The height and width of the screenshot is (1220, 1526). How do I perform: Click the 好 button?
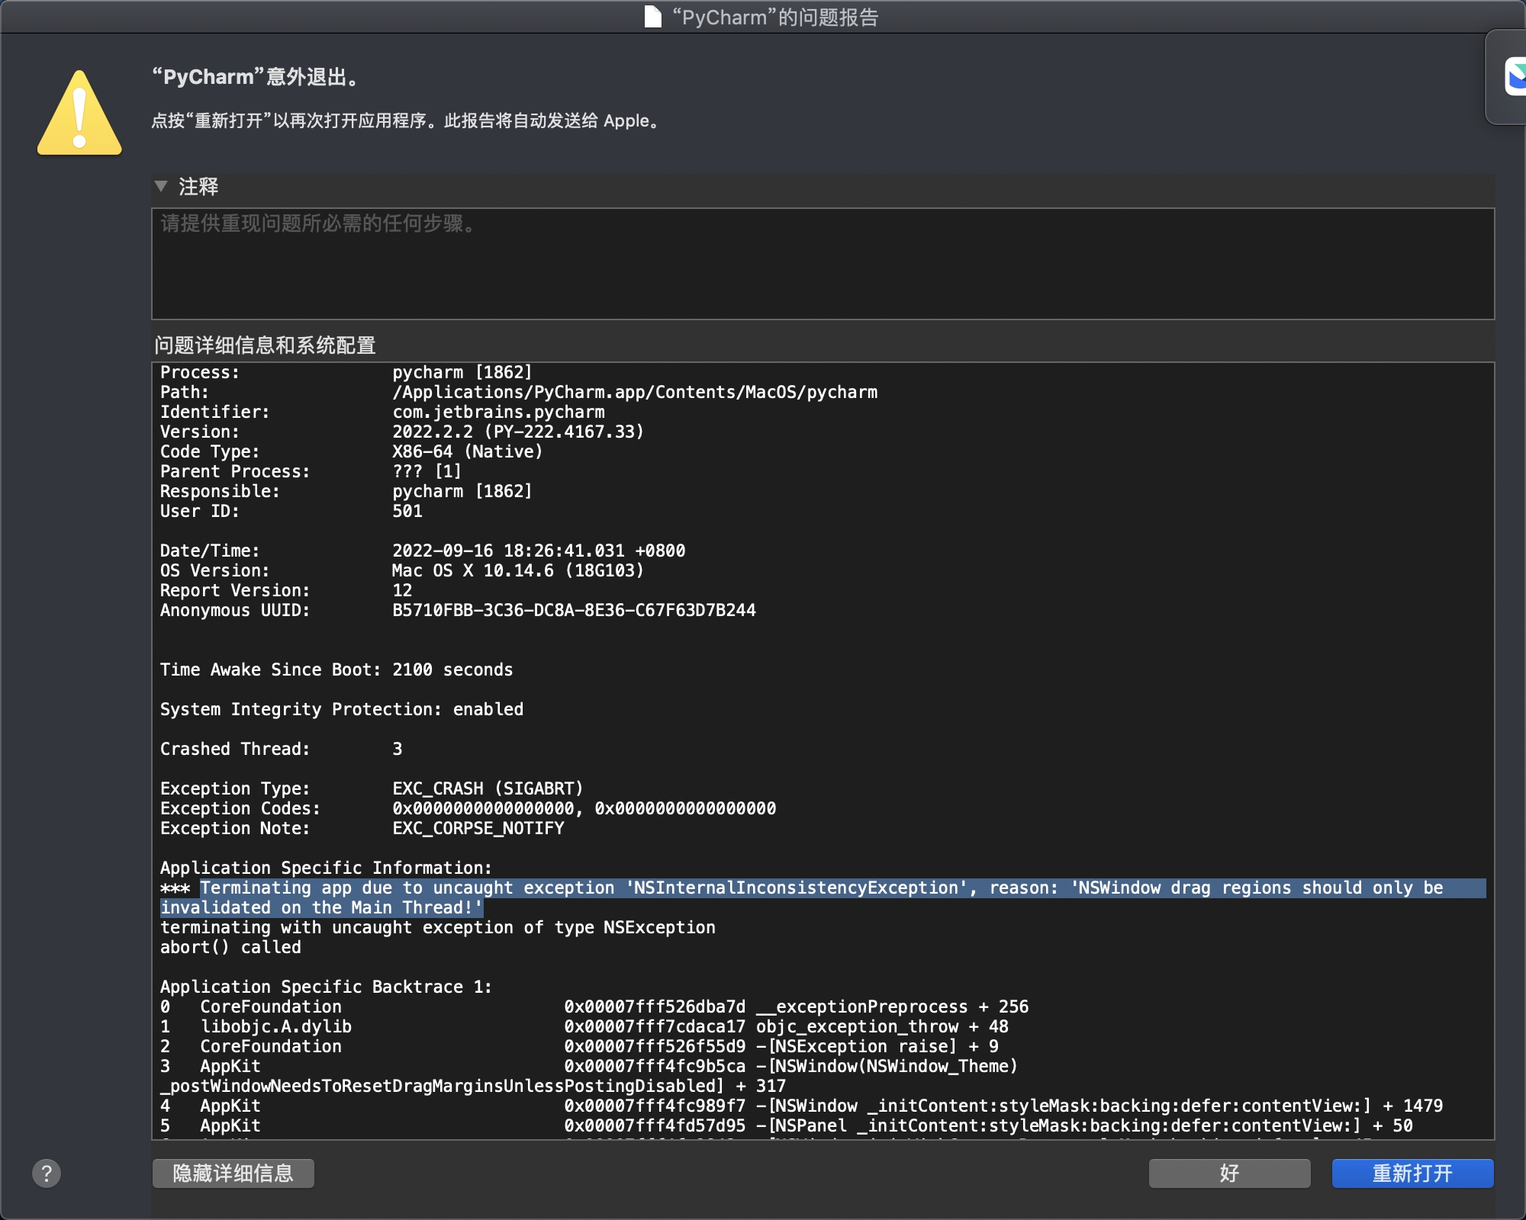click(x=1229, y=1173)
